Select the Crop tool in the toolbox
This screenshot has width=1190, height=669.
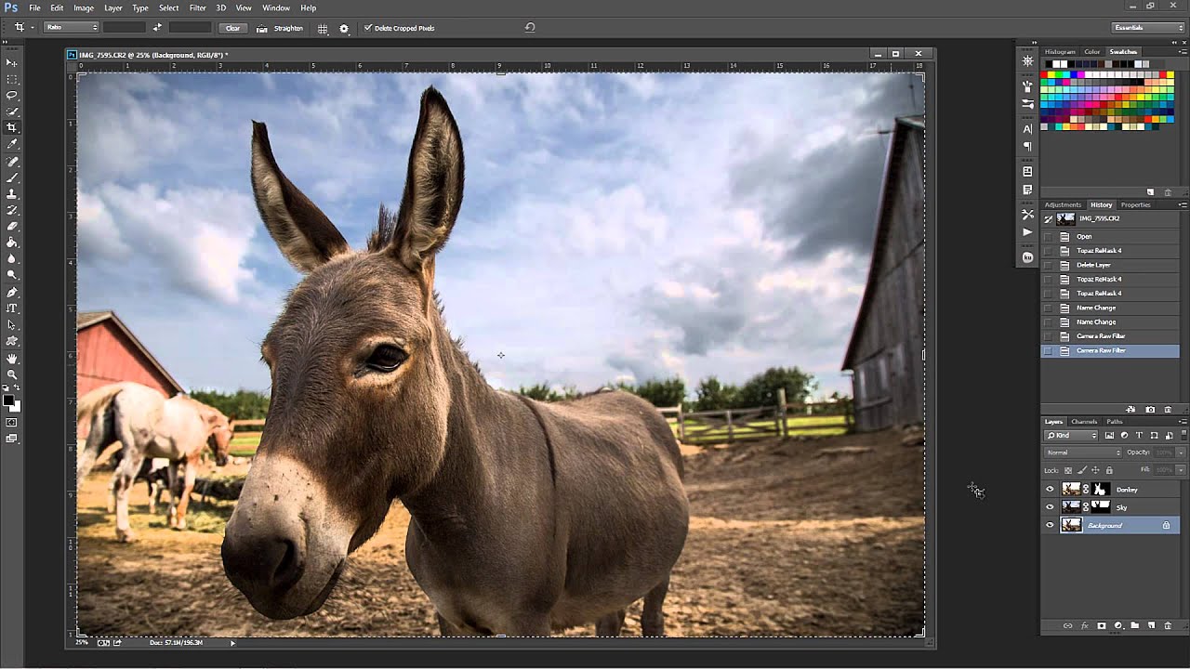pos(12,127)
